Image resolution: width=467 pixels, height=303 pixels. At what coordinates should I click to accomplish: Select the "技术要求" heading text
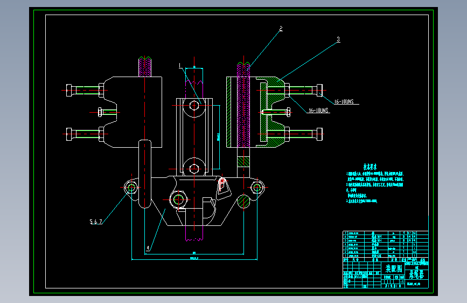click(x=370, y=167)
